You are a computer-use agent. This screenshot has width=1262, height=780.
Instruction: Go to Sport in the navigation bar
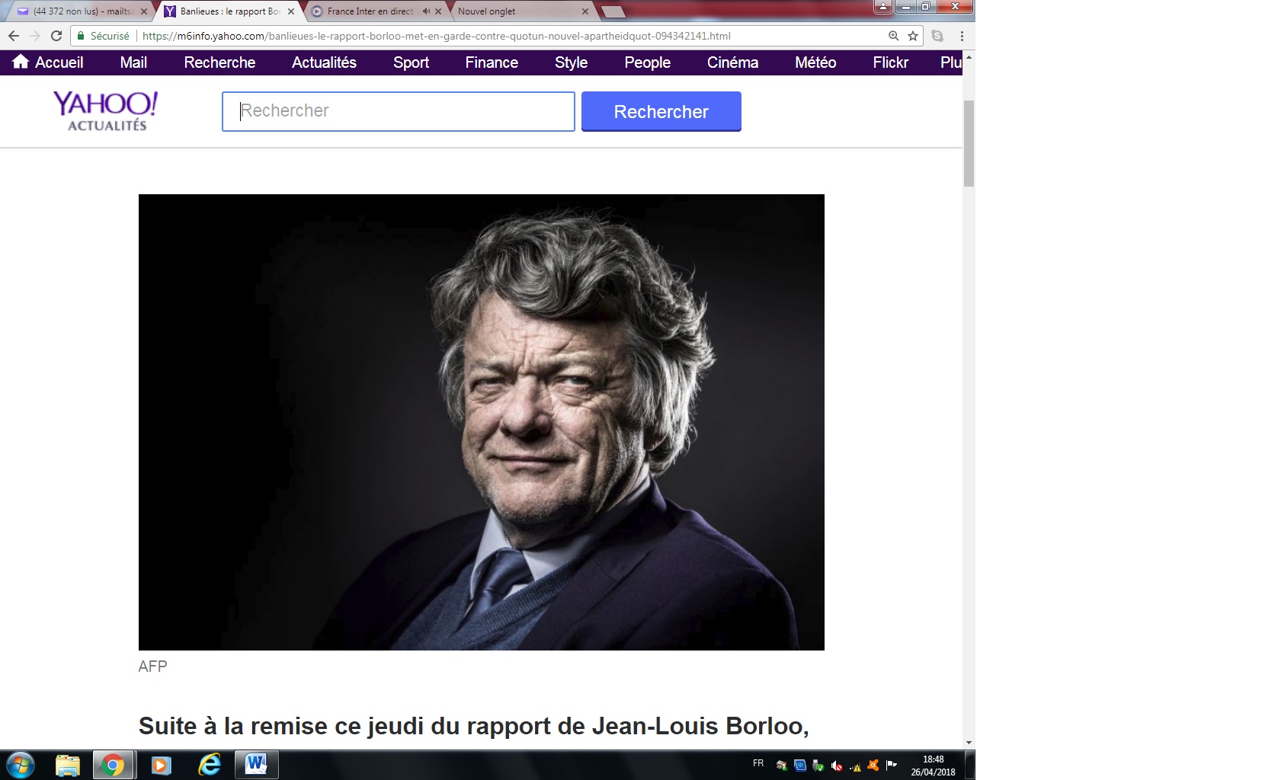(411, 62)
